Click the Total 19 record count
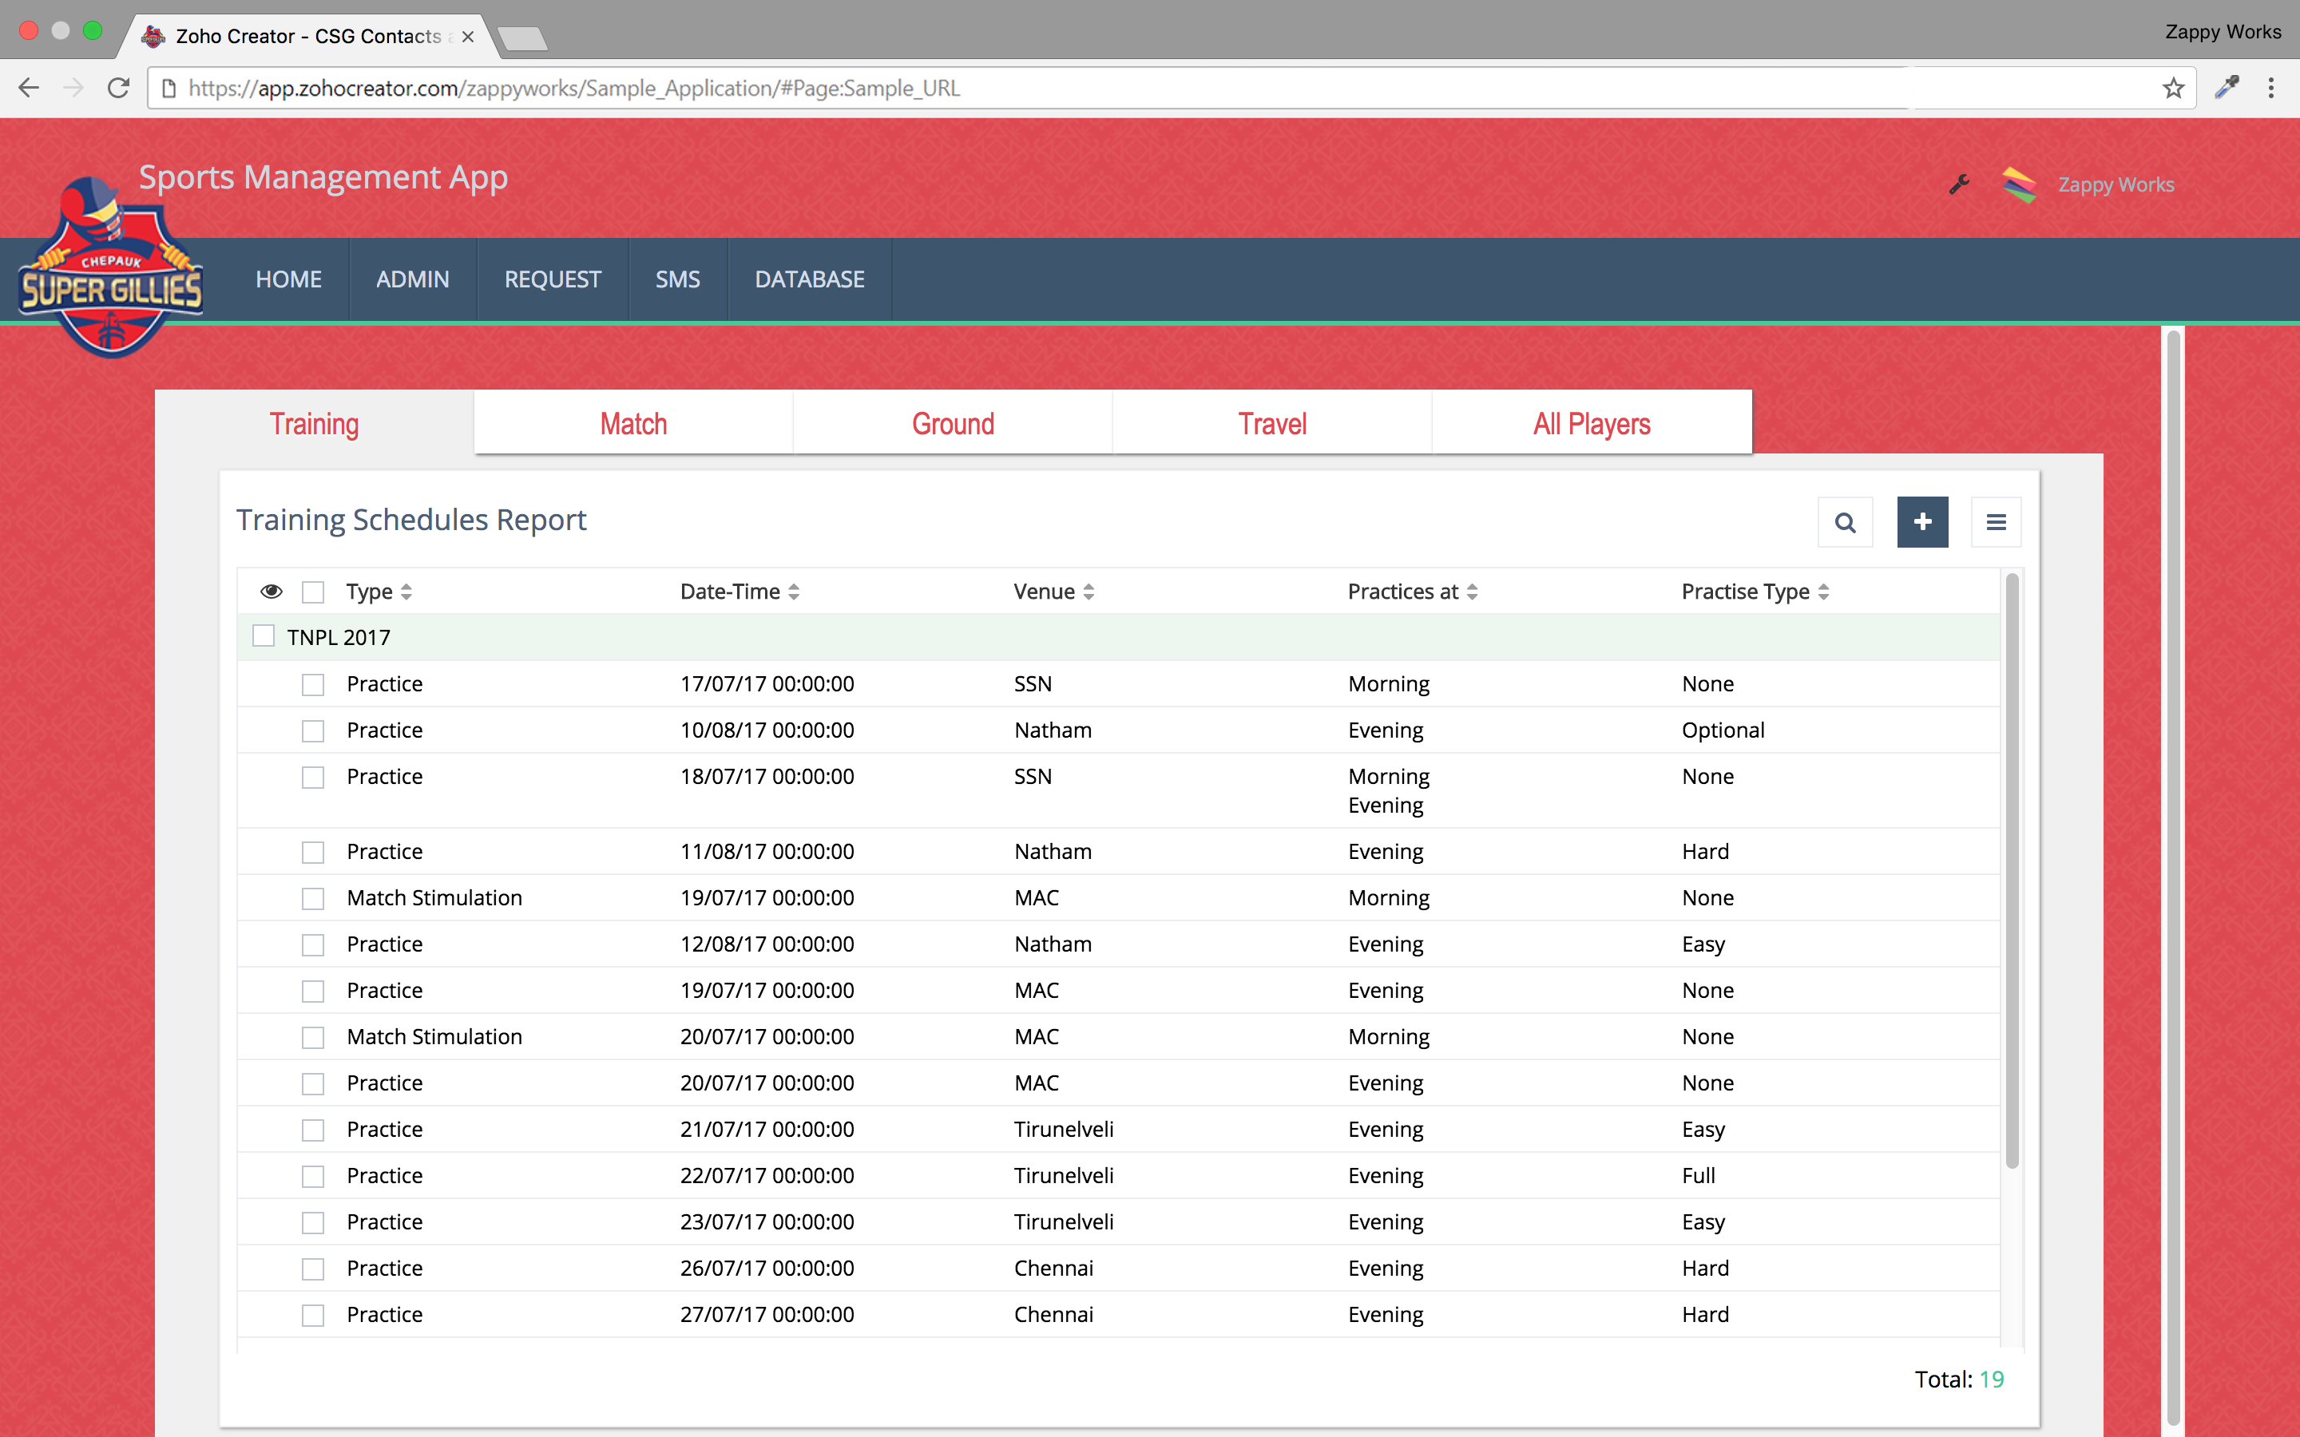2300x1437 pixels. point(1959,1379)
